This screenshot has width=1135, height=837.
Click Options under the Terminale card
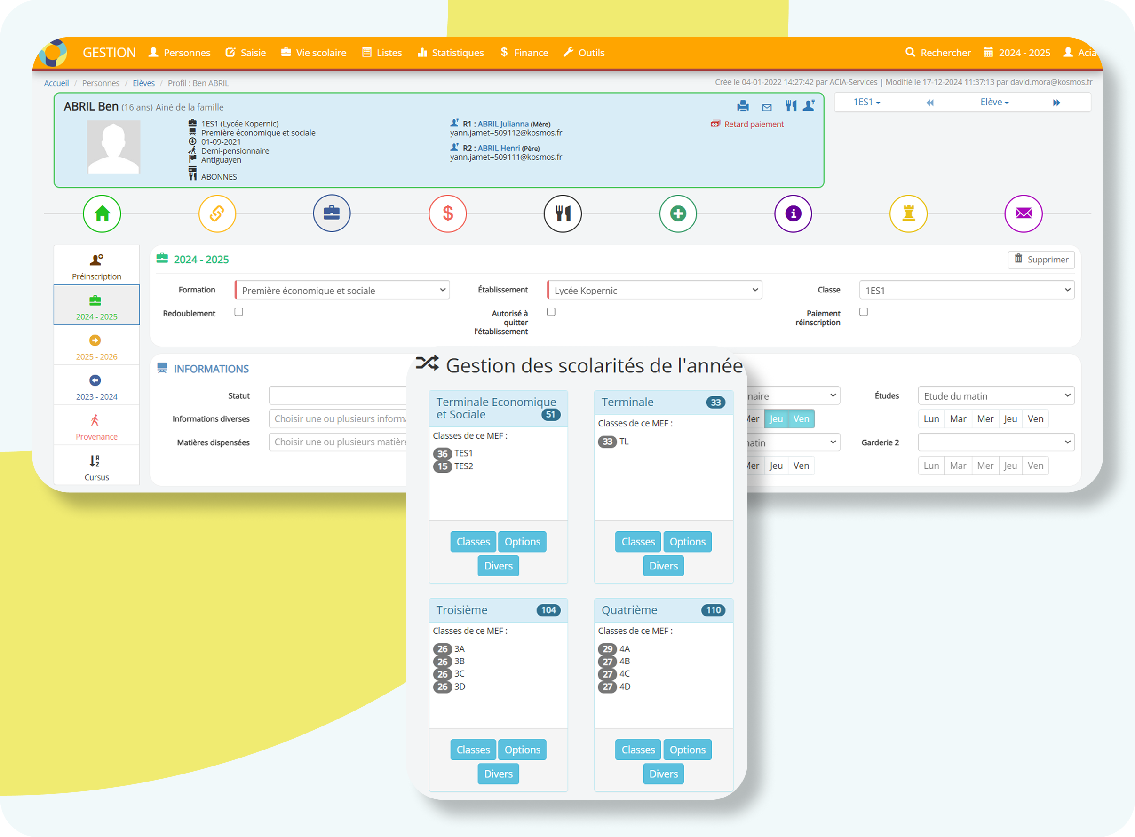(688, 542)
